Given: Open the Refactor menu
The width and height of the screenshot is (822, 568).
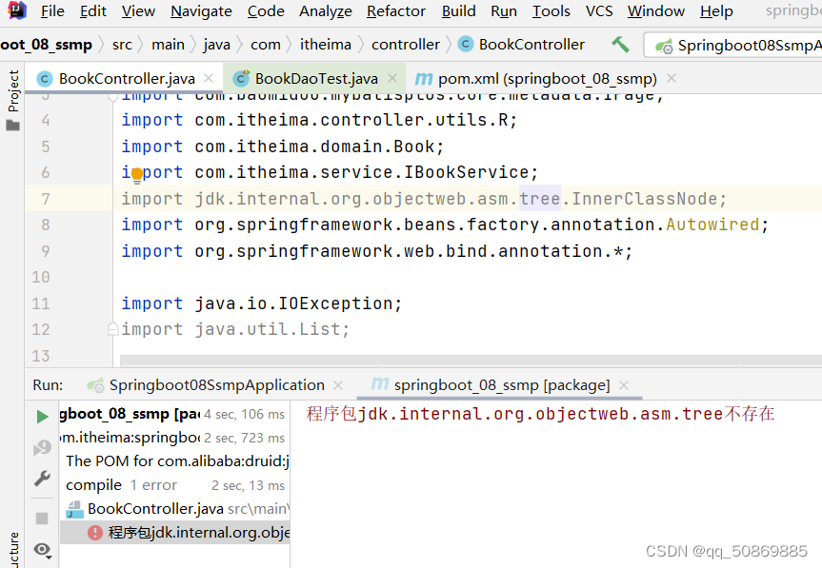Looking at the screenshot, I should [396, 11].
